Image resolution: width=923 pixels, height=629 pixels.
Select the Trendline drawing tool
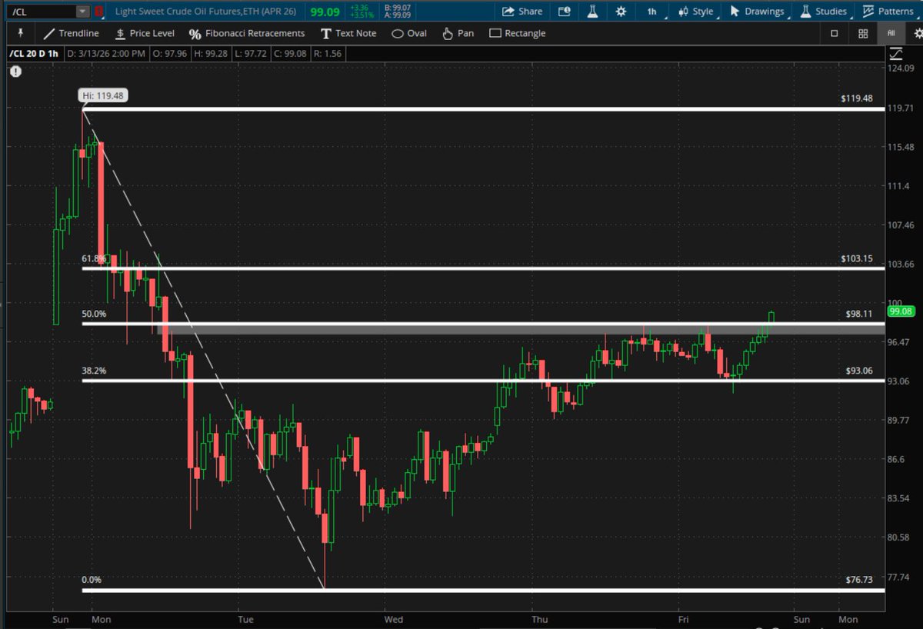tap(71, 33)
